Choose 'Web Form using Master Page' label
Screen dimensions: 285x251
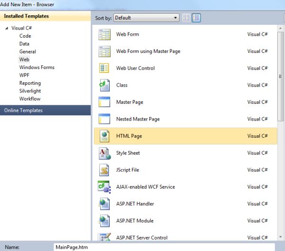pyautogui.click(x=148, y=51)
